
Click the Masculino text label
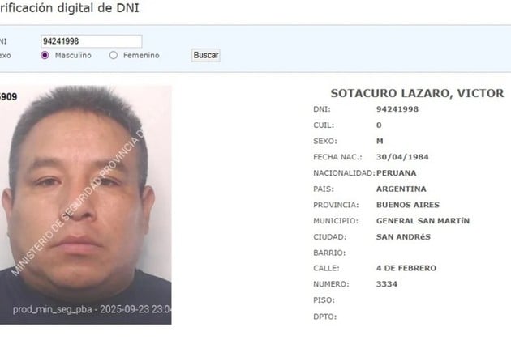[73, 55]
